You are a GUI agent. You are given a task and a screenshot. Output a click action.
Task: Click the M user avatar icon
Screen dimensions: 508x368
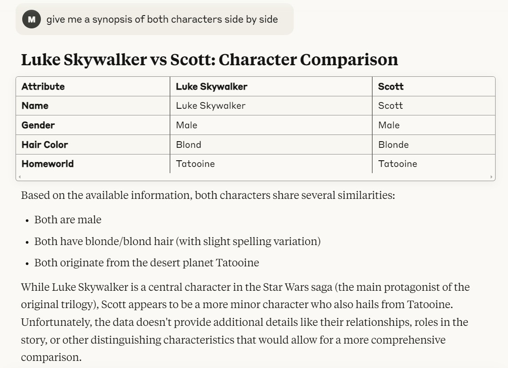click(x=32, y=19)
